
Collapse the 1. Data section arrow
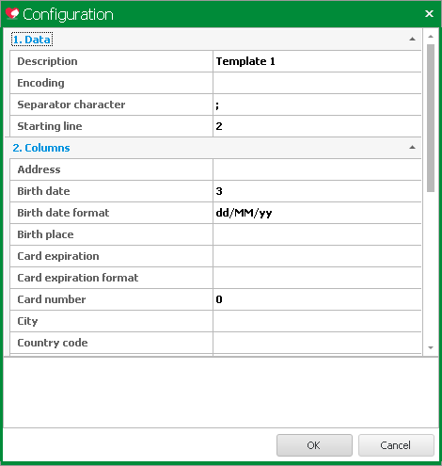pos(412,40)
